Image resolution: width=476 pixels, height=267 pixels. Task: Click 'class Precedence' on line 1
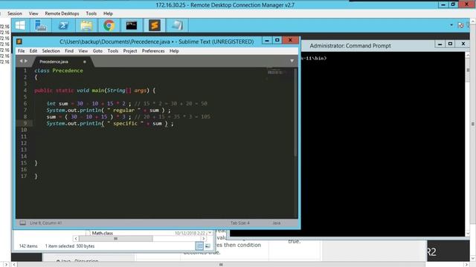click(59, 70)
